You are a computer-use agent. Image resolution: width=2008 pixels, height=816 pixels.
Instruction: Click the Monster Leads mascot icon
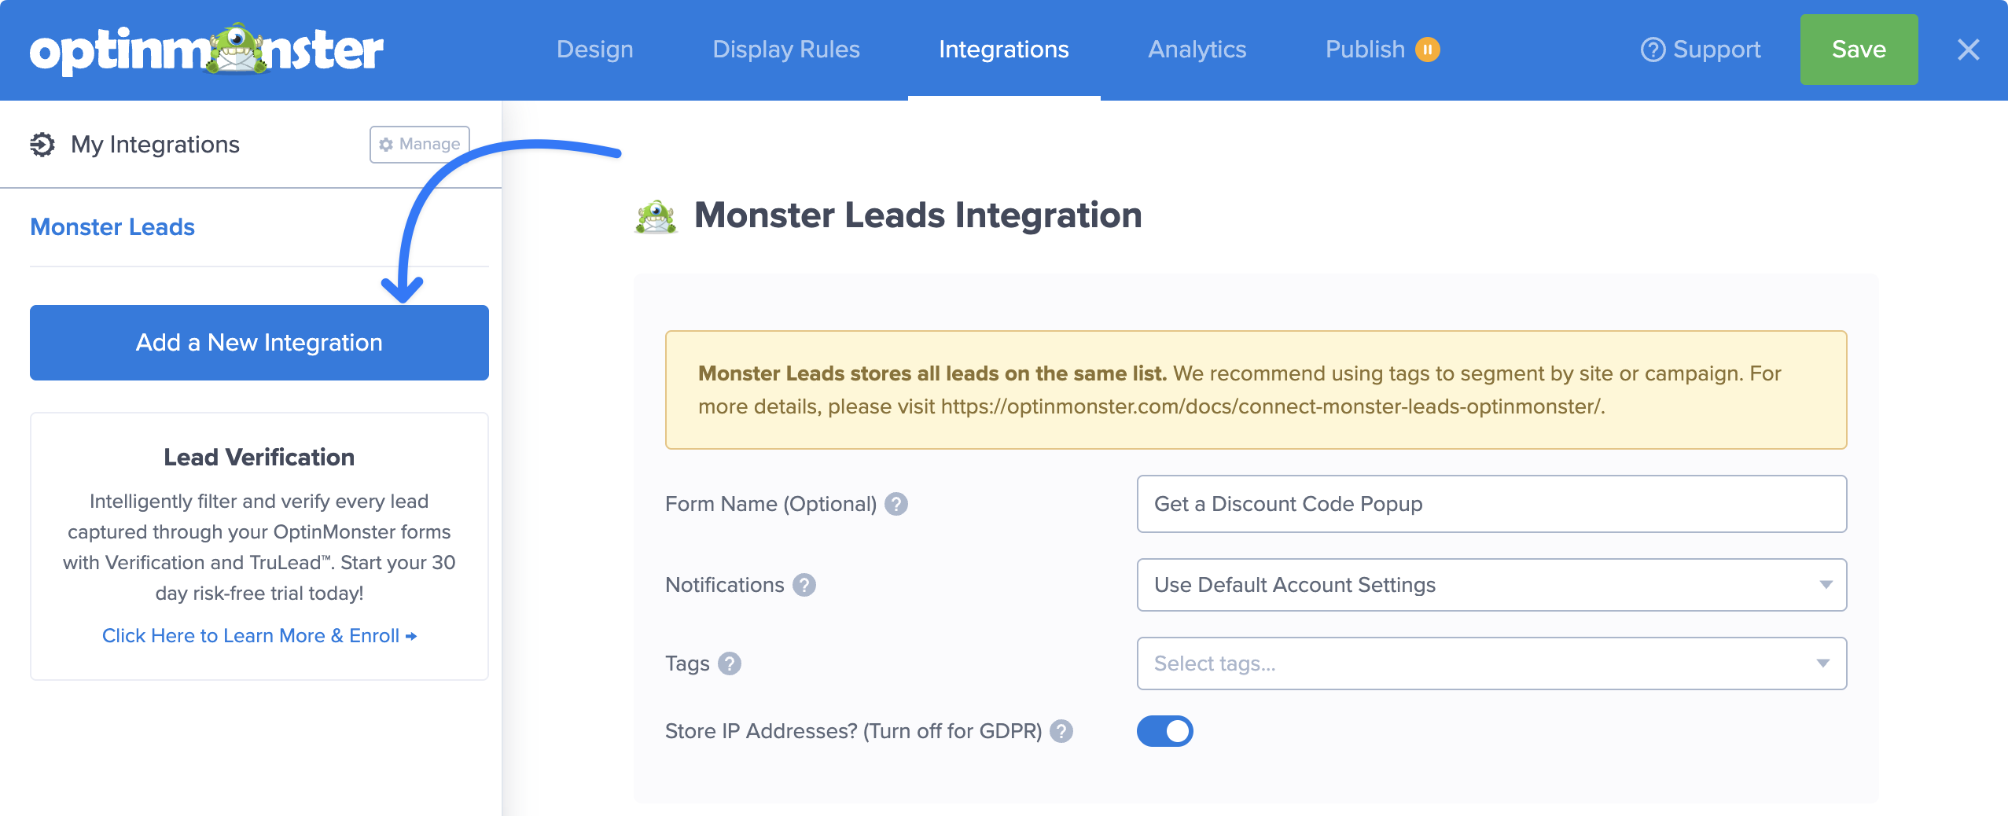point(656,216)
